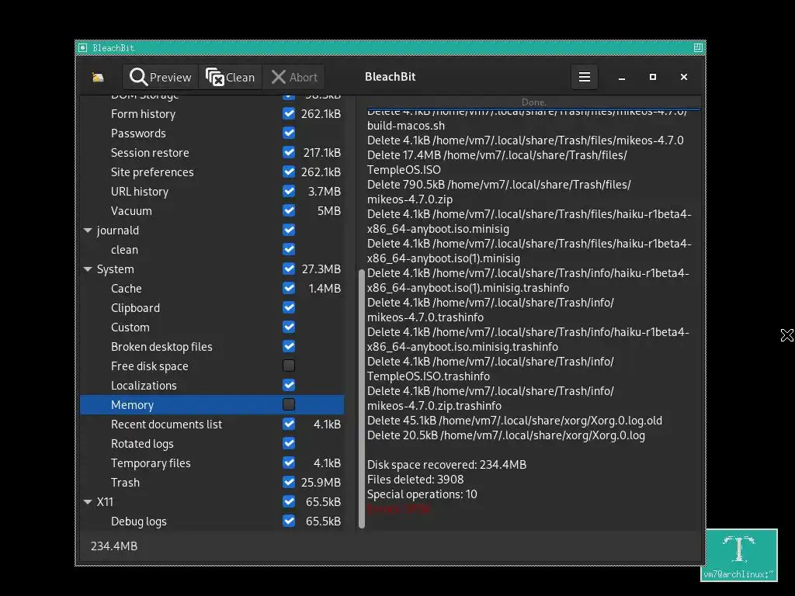Uncheck the URL history checkbox
Screen dimensions: 795x596
289,191
